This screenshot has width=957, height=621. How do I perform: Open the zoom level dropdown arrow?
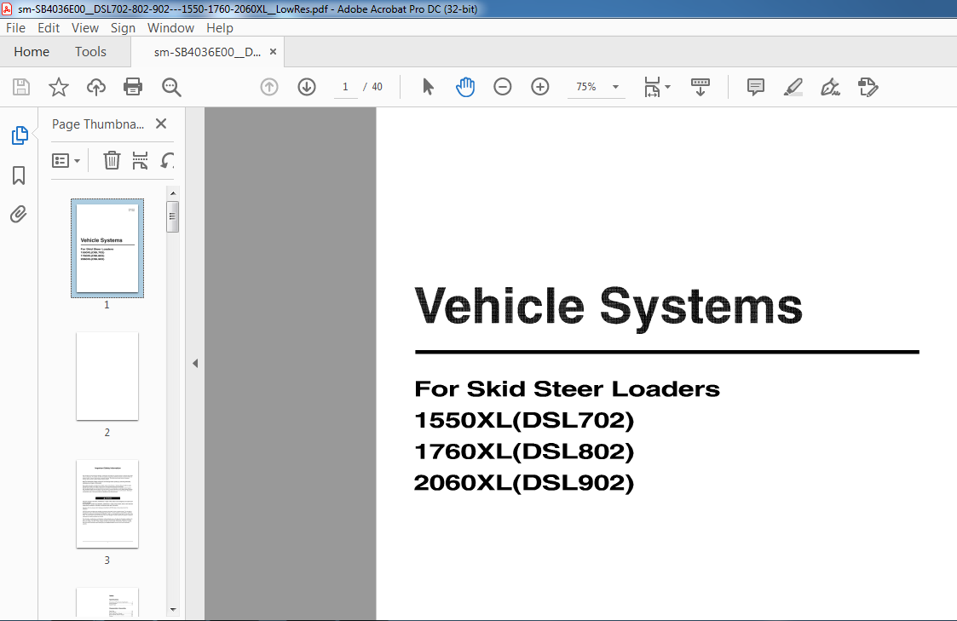coord(615,87)
